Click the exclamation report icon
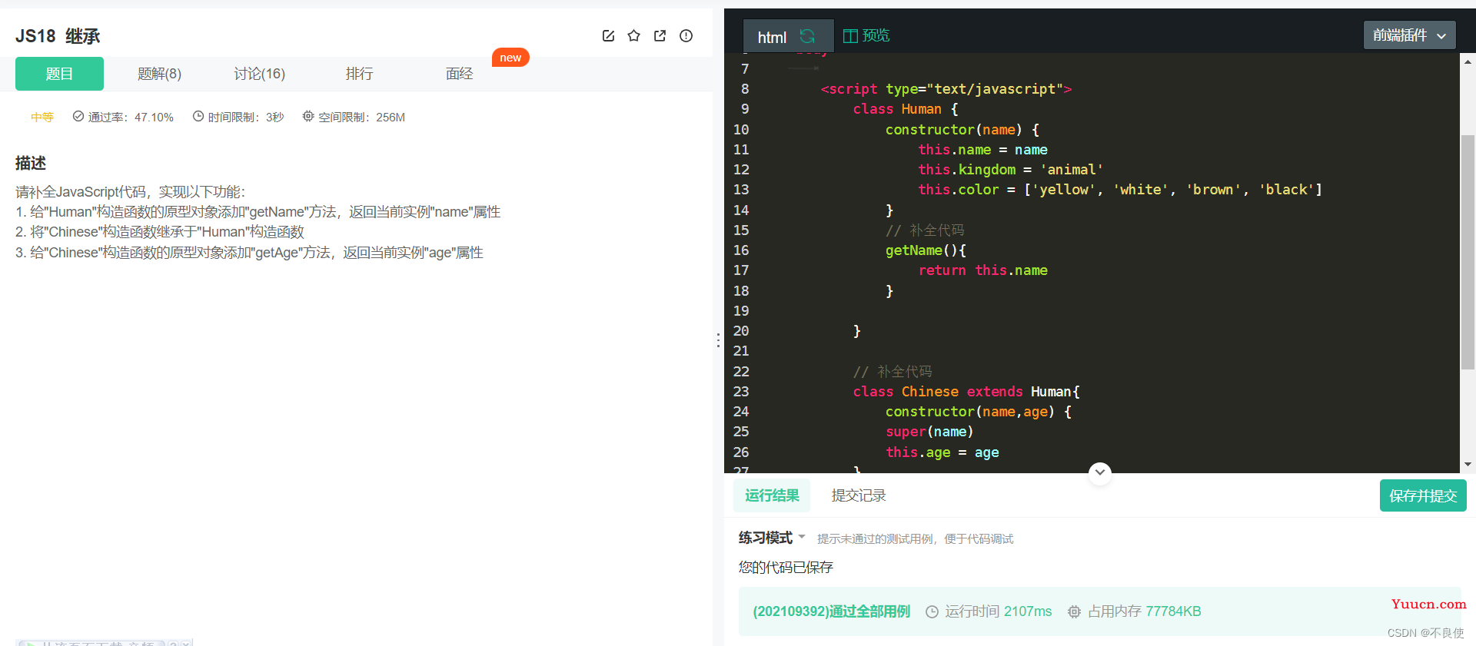 (x=686, y=36)
